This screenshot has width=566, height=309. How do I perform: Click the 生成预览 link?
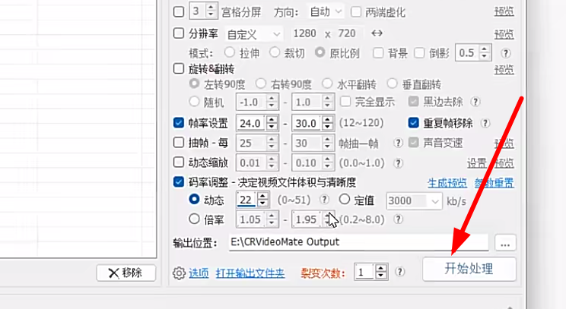[x=447, y=183]
